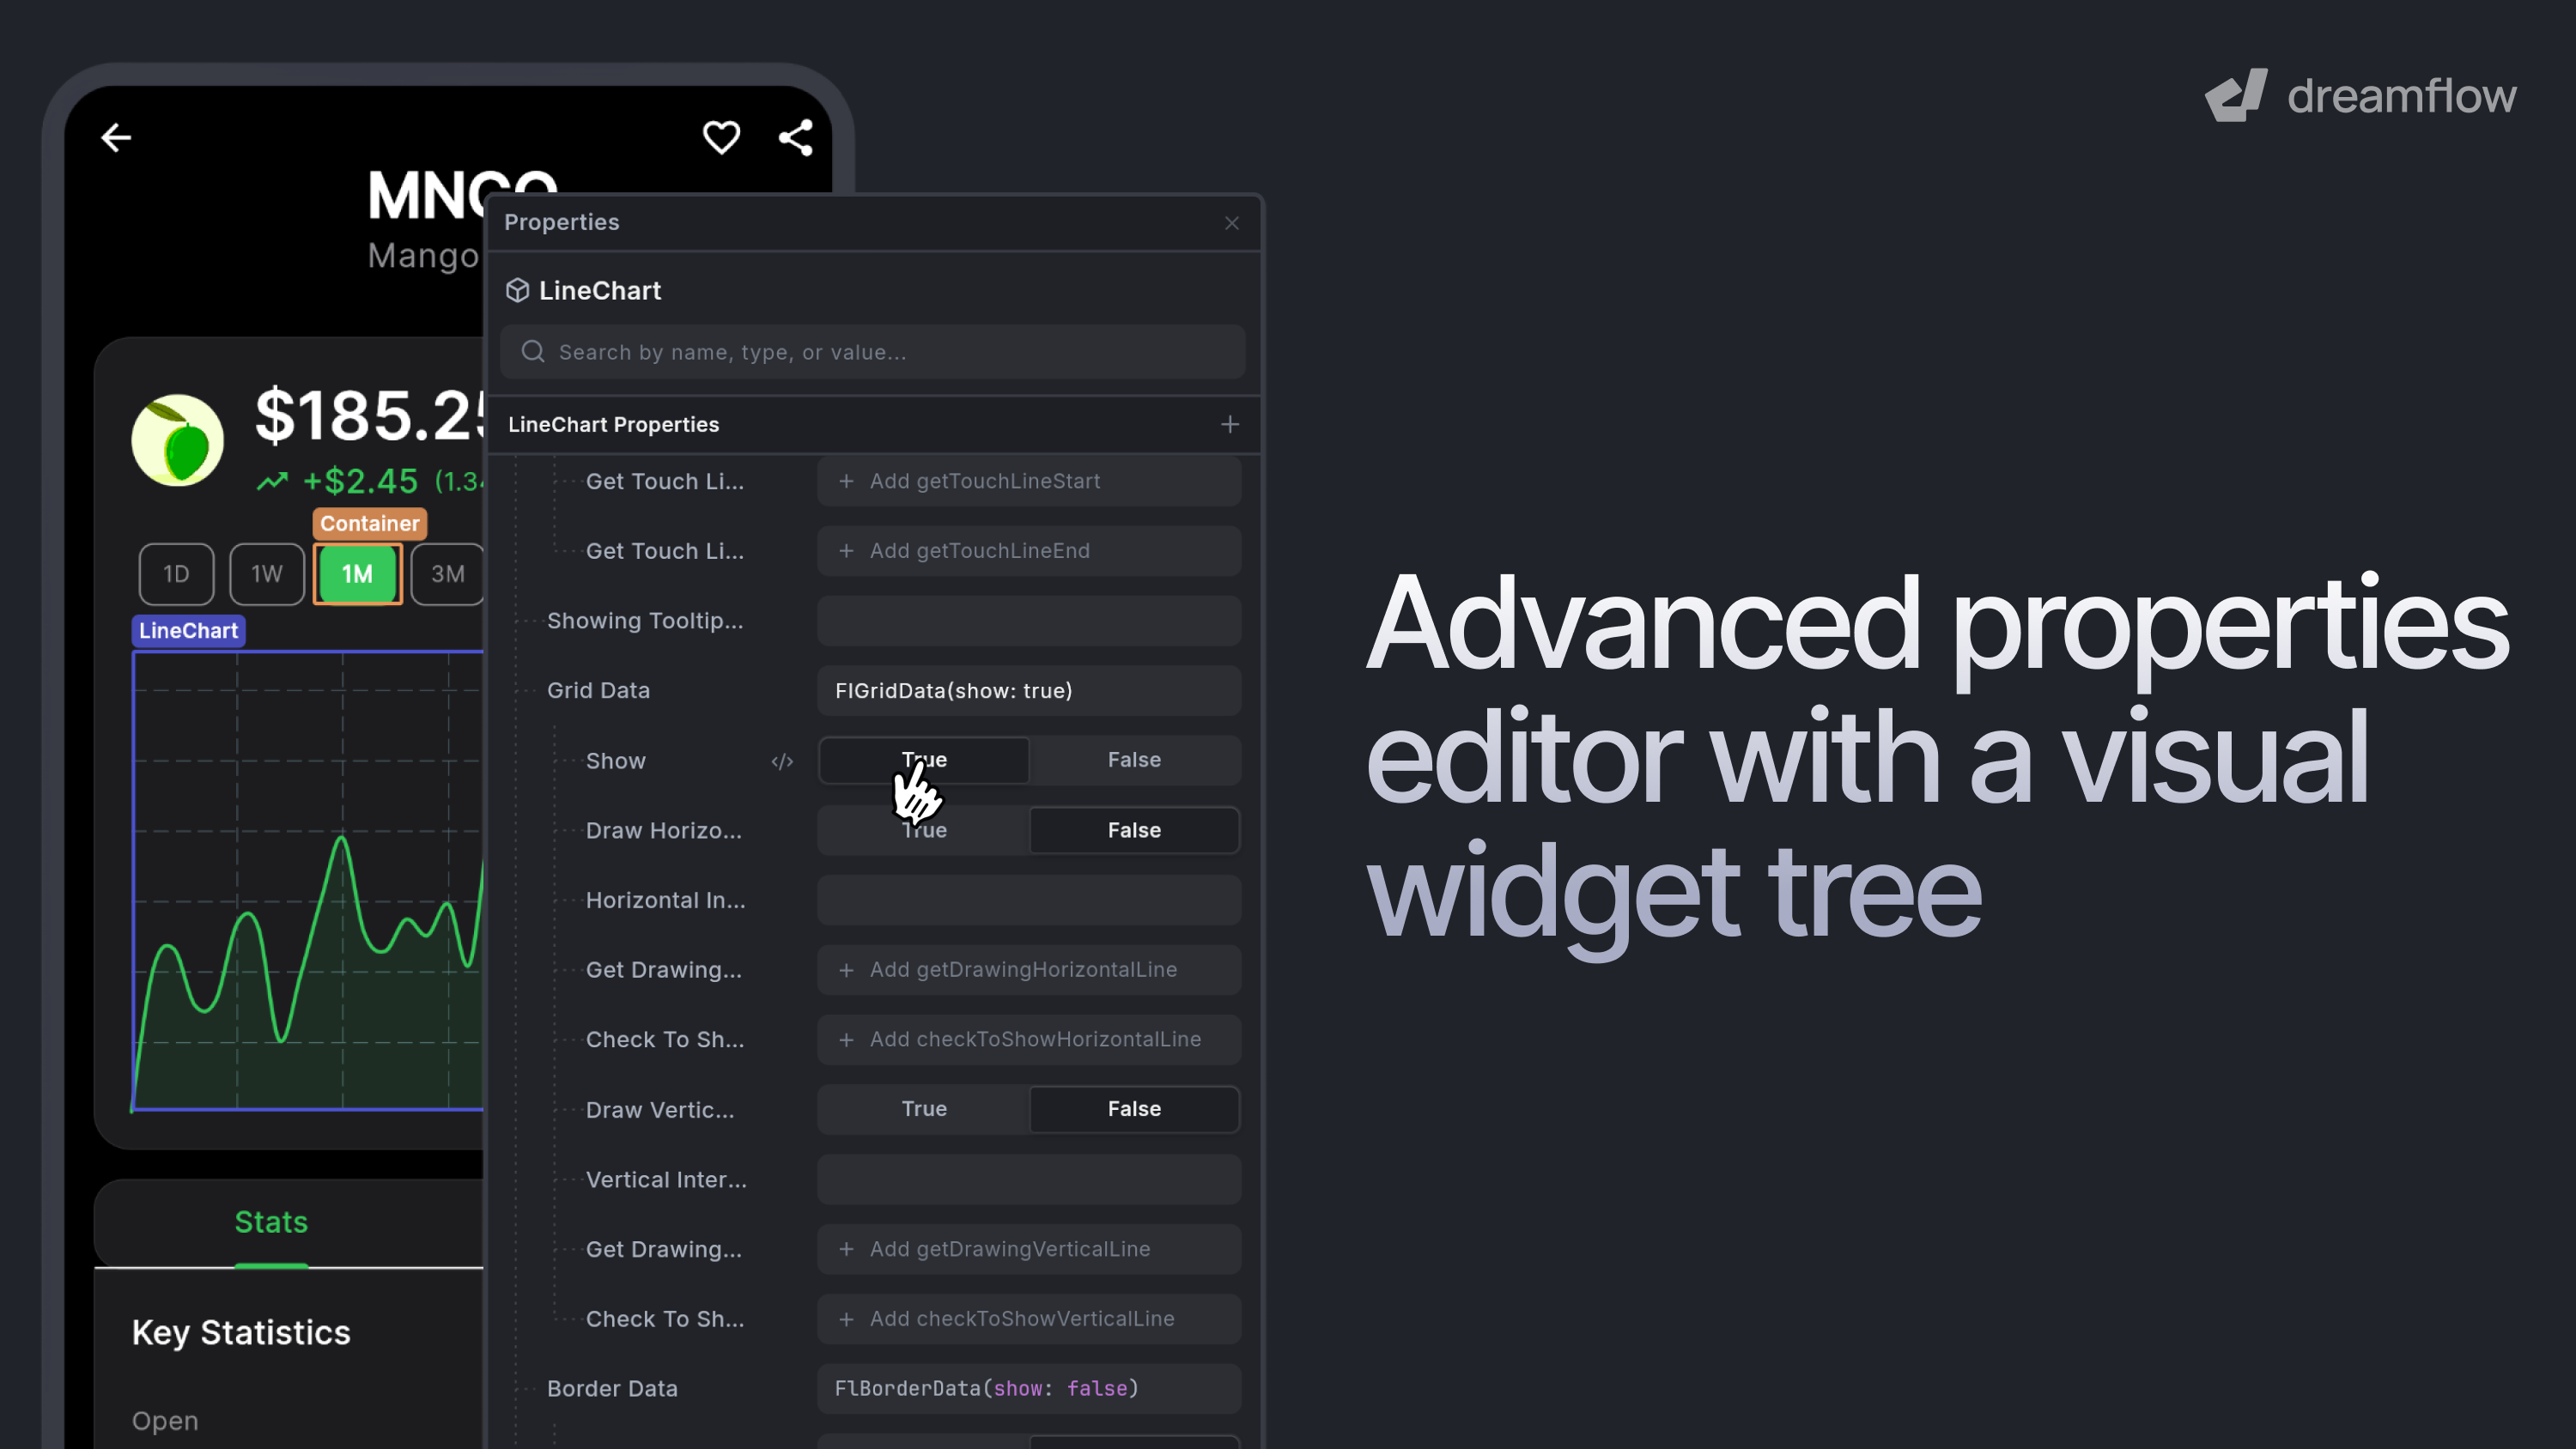Viewport: 2576px width, 1449px height.
Task: Open the Stats tab
Action: pyautogui.click(x=271, y=1222)
